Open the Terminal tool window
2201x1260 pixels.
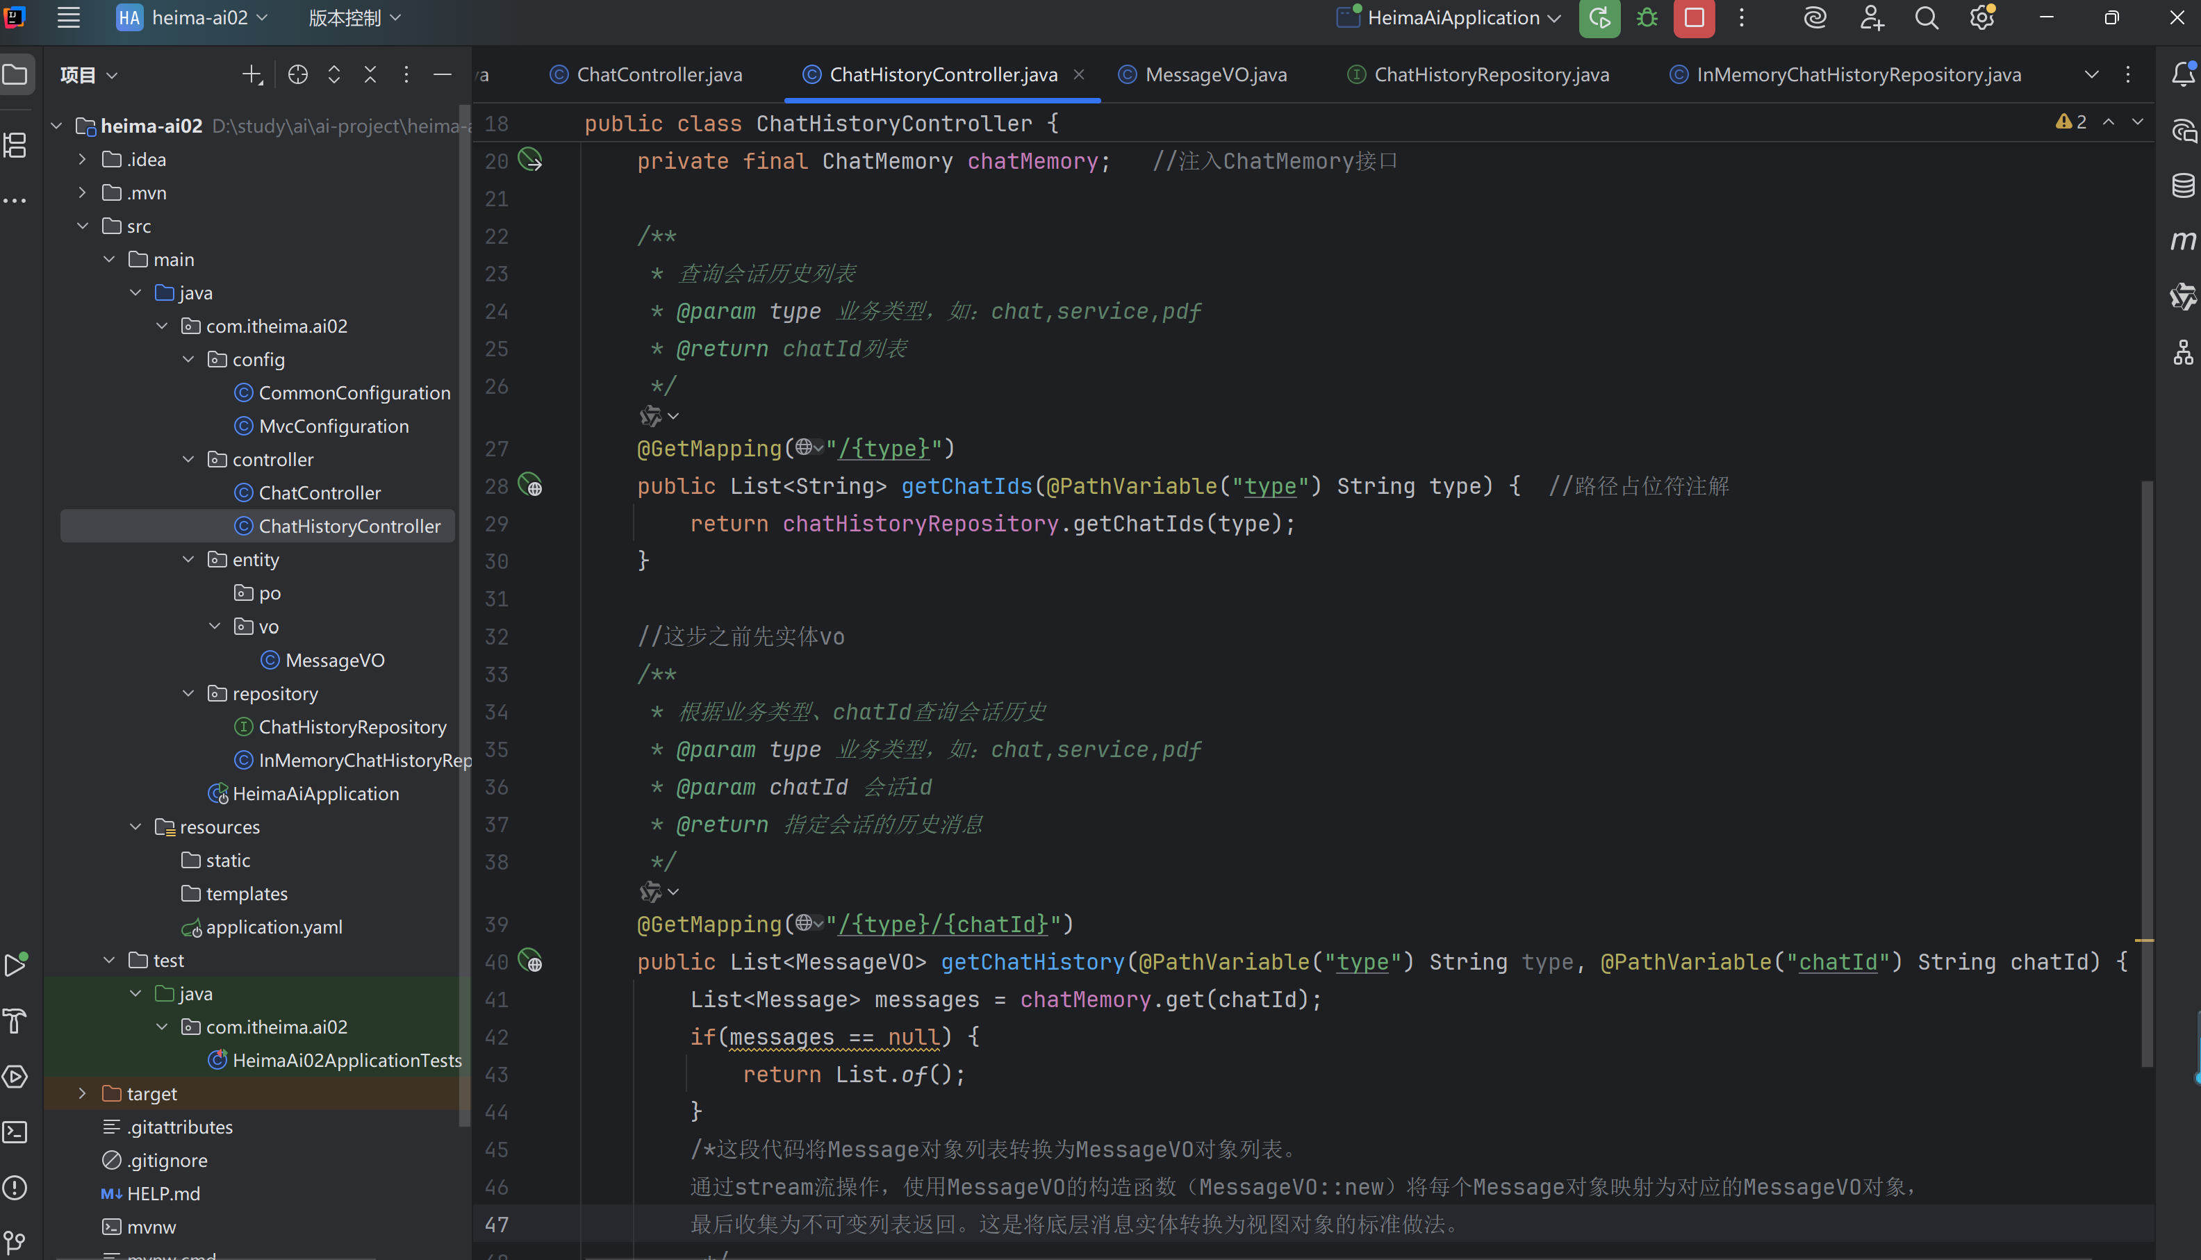[x=15, y=1132]
